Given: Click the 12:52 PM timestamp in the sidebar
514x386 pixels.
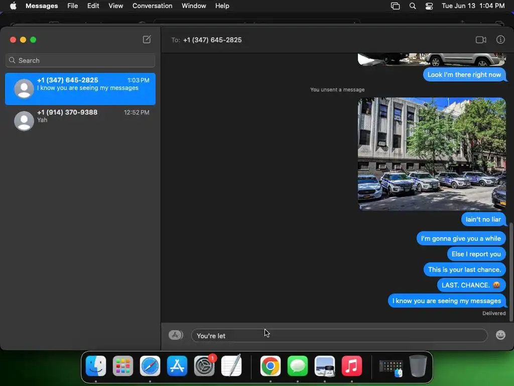Looking at the screenshot, I should pos(137,112).
